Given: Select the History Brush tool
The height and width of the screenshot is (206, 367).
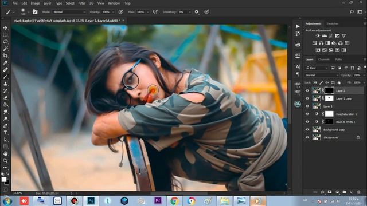Looking at the screenshot, I should (x=5, y=90).
